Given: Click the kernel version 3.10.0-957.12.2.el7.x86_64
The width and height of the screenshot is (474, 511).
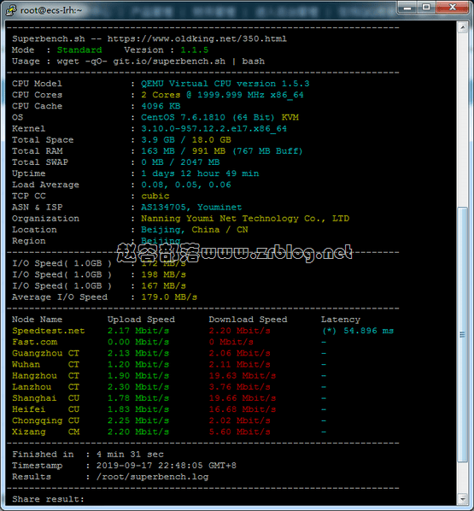Looking at the screenshot, I should (x=214, y=128).
